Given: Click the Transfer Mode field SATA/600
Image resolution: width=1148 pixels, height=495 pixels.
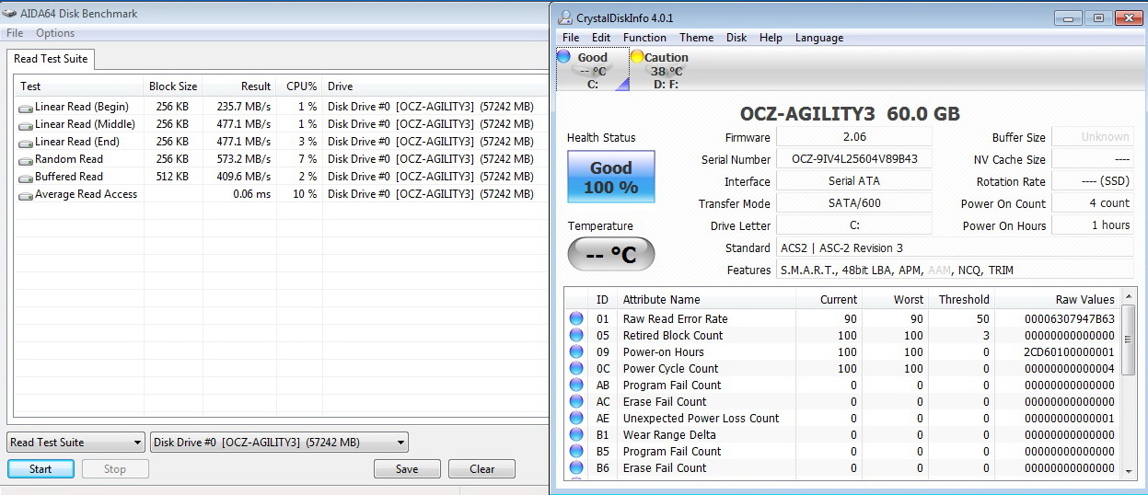Looking at the screenshot, I should pos(854,203).
